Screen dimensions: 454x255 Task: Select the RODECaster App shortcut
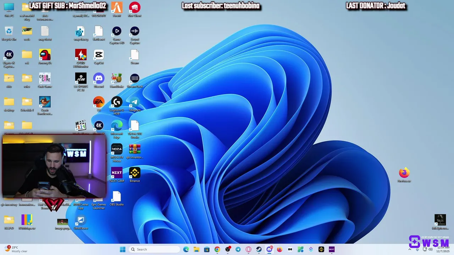[x=81, y=204]
